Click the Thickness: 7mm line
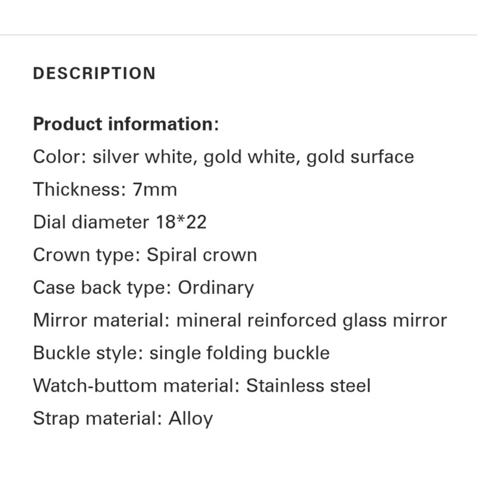 point(105,190)
